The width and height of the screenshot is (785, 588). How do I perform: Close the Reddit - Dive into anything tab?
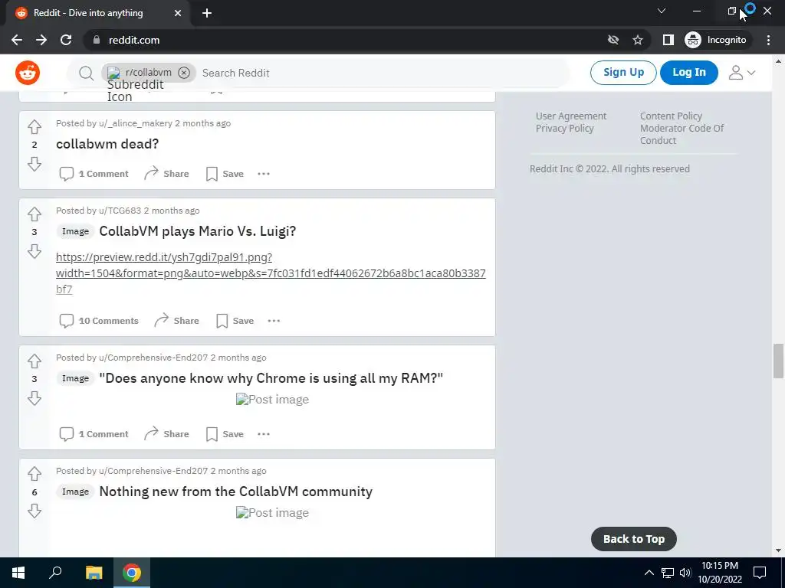tap(178, 13)
